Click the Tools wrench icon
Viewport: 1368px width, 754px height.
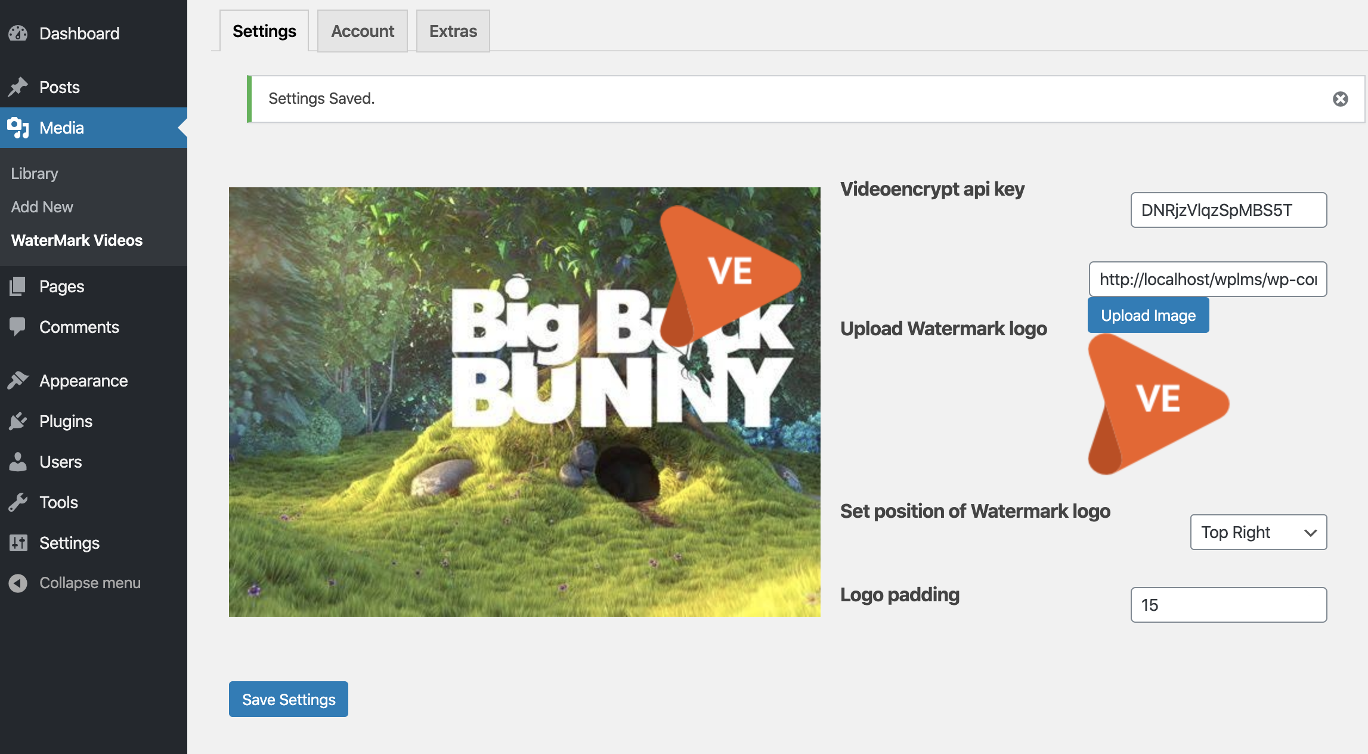tap(18, 502)
